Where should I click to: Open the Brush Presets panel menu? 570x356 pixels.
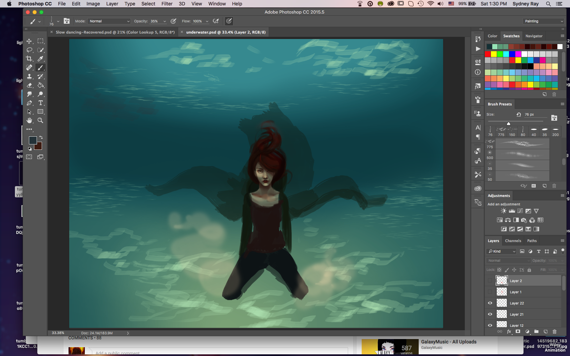(x=562, y=104)
